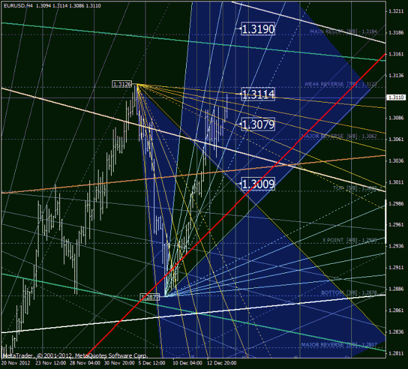The width and height of the screenshot is (408, 369).
Task: Click the BOTTOM [3/8] level label
Action: [349, 293]
